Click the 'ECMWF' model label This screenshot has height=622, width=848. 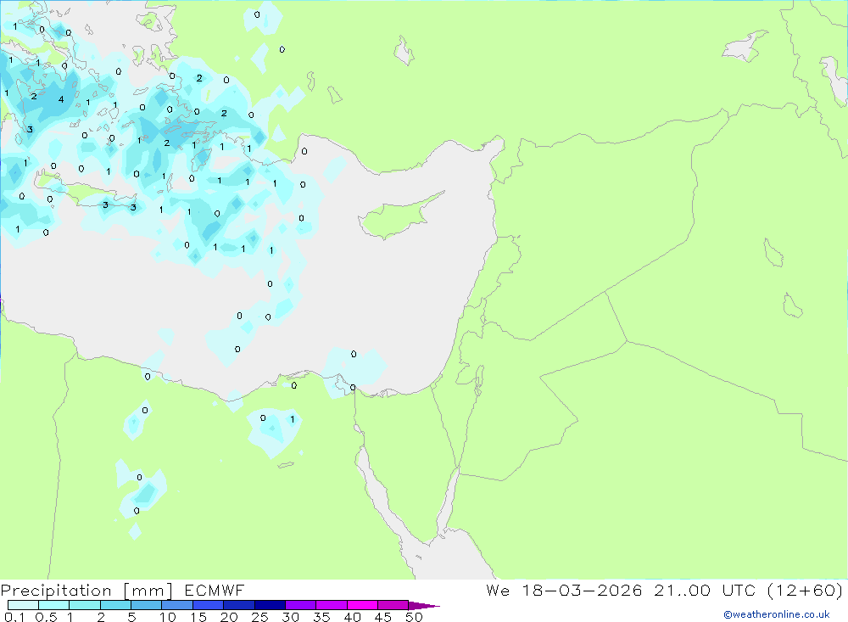coord(215,590)
